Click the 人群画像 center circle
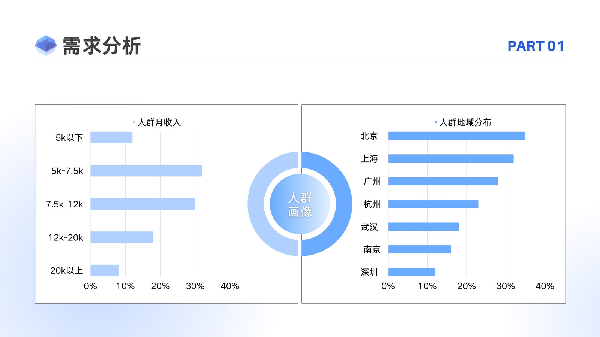This screenshot has width=600, height=337. pos(300,204)
